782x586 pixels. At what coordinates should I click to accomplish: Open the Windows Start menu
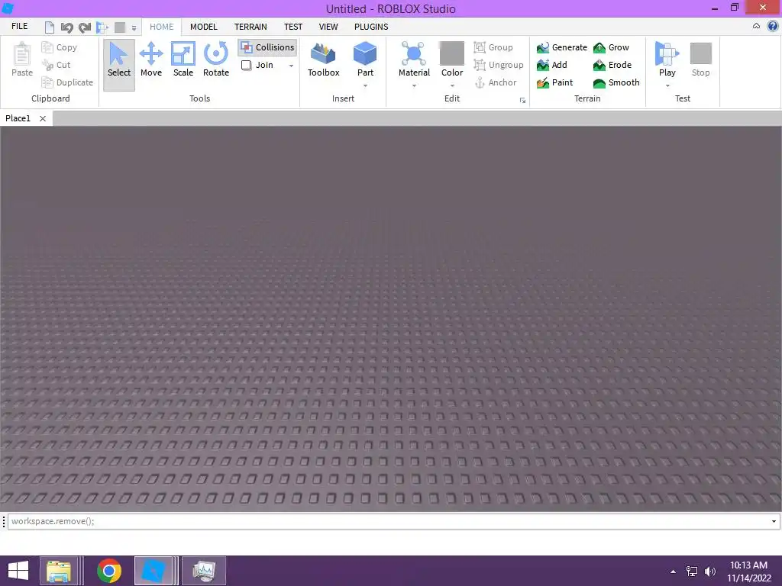[x=18, y=571]
